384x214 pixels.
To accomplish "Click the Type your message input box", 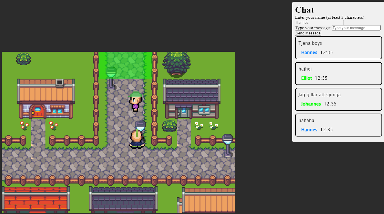I will (x=356, y=28).
